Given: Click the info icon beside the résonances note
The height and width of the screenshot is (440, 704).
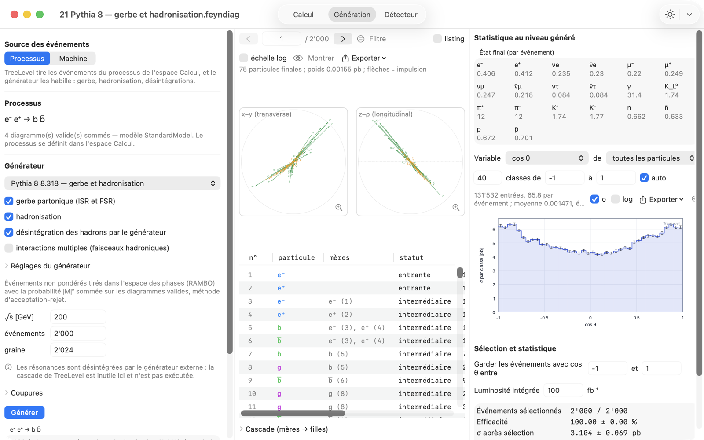Looking at the screenshot, I should coord(8,367).
